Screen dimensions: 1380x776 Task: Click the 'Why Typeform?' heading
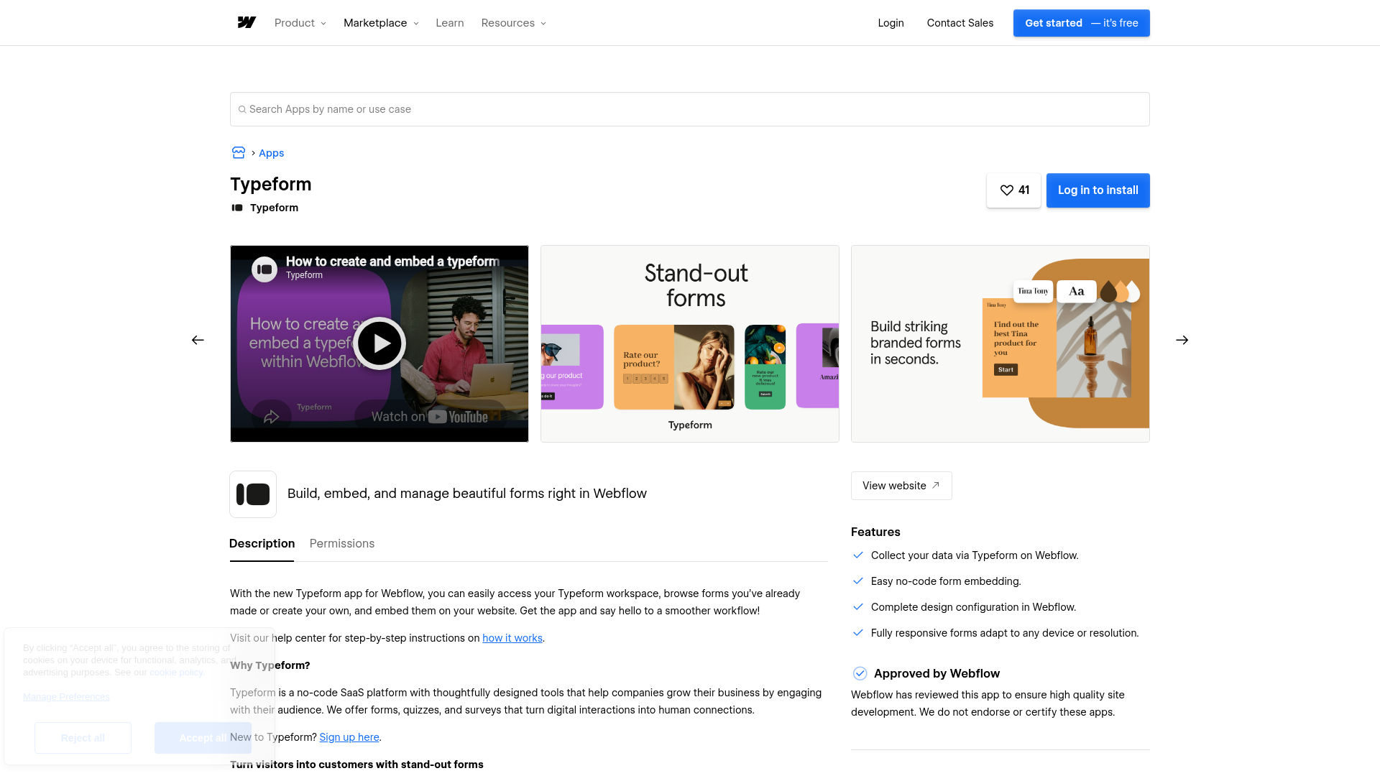coord(270,665)
